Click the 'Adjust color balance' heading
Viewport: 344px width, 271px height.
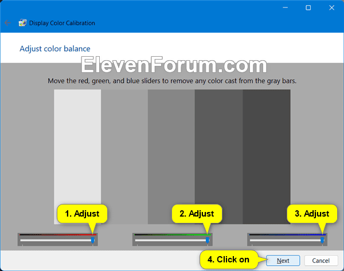[x=55, y=49]
